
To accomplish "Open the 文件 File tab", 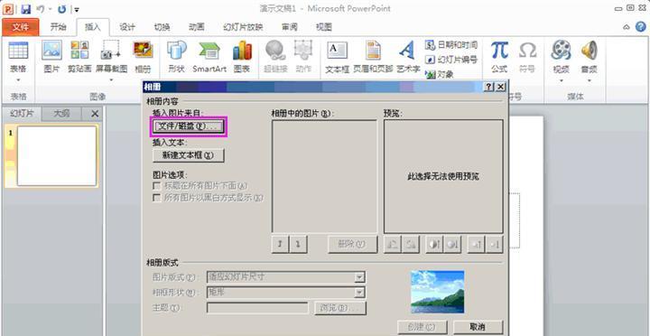I will [20, 27].
